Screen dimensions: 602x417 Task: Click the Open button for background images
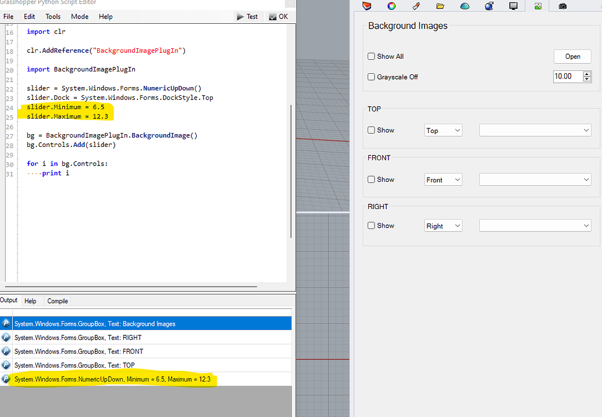point(572,56)
